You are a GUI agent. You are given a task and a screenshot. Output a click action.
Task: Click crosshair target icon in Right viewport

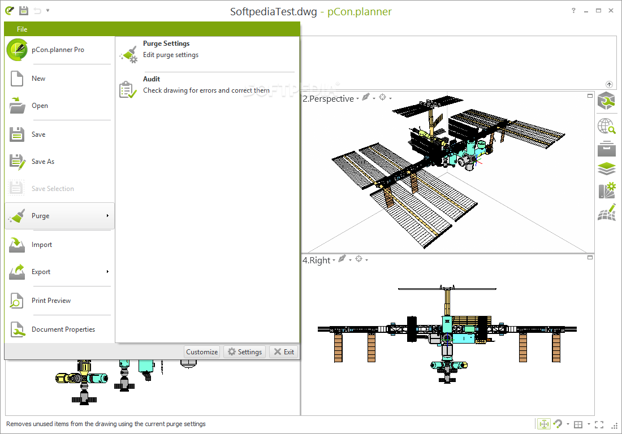click(x=358, y=259)
